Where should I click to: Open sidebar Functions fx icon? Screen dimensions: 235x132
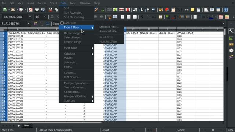(231, 57)
